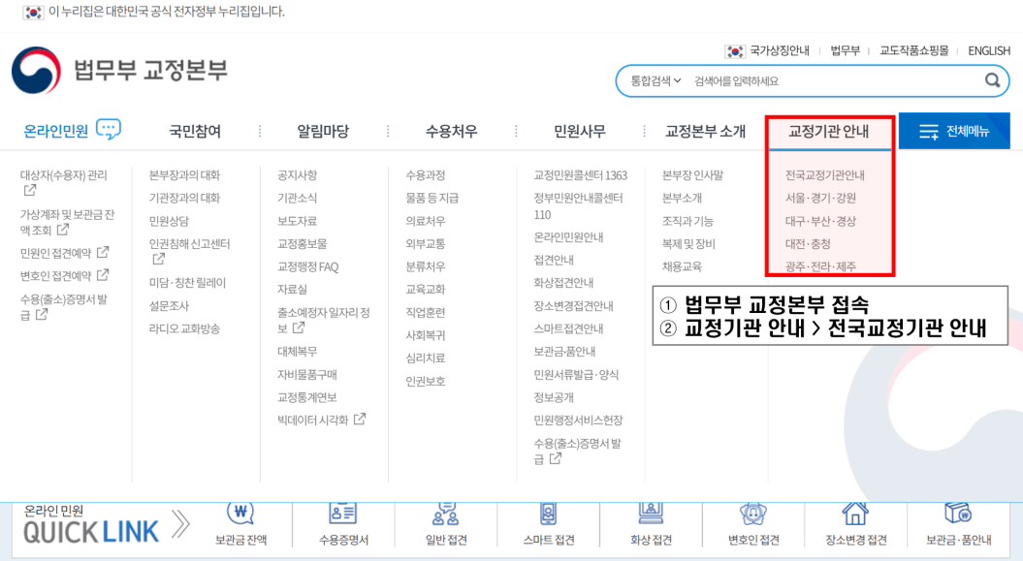
Task: Open 라디오 교화방송 link
Action: [184, 328]
